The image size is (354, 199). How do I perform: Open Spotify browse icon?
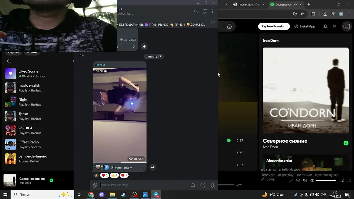(x=229, y=27)
